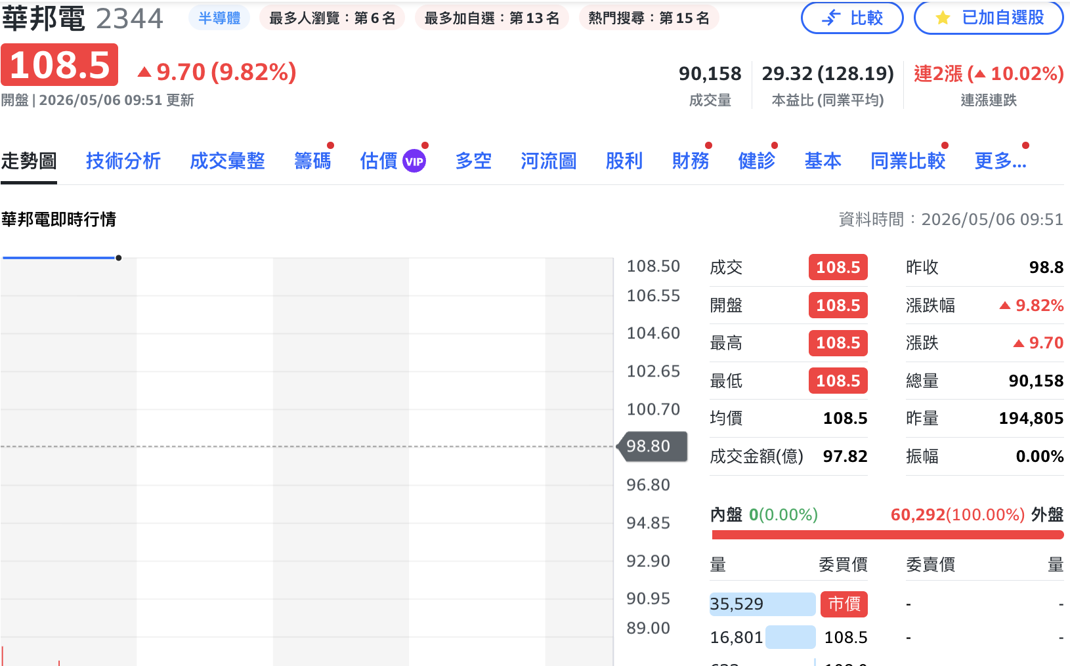This screenshot has height=666, width=1070.
Task: Click the large 108.5 price badge
Action: (60, 65)
